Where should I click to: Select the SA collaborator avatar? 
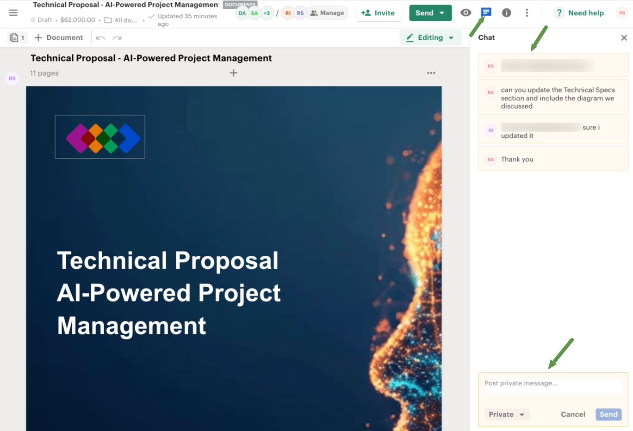coord(254,13)
